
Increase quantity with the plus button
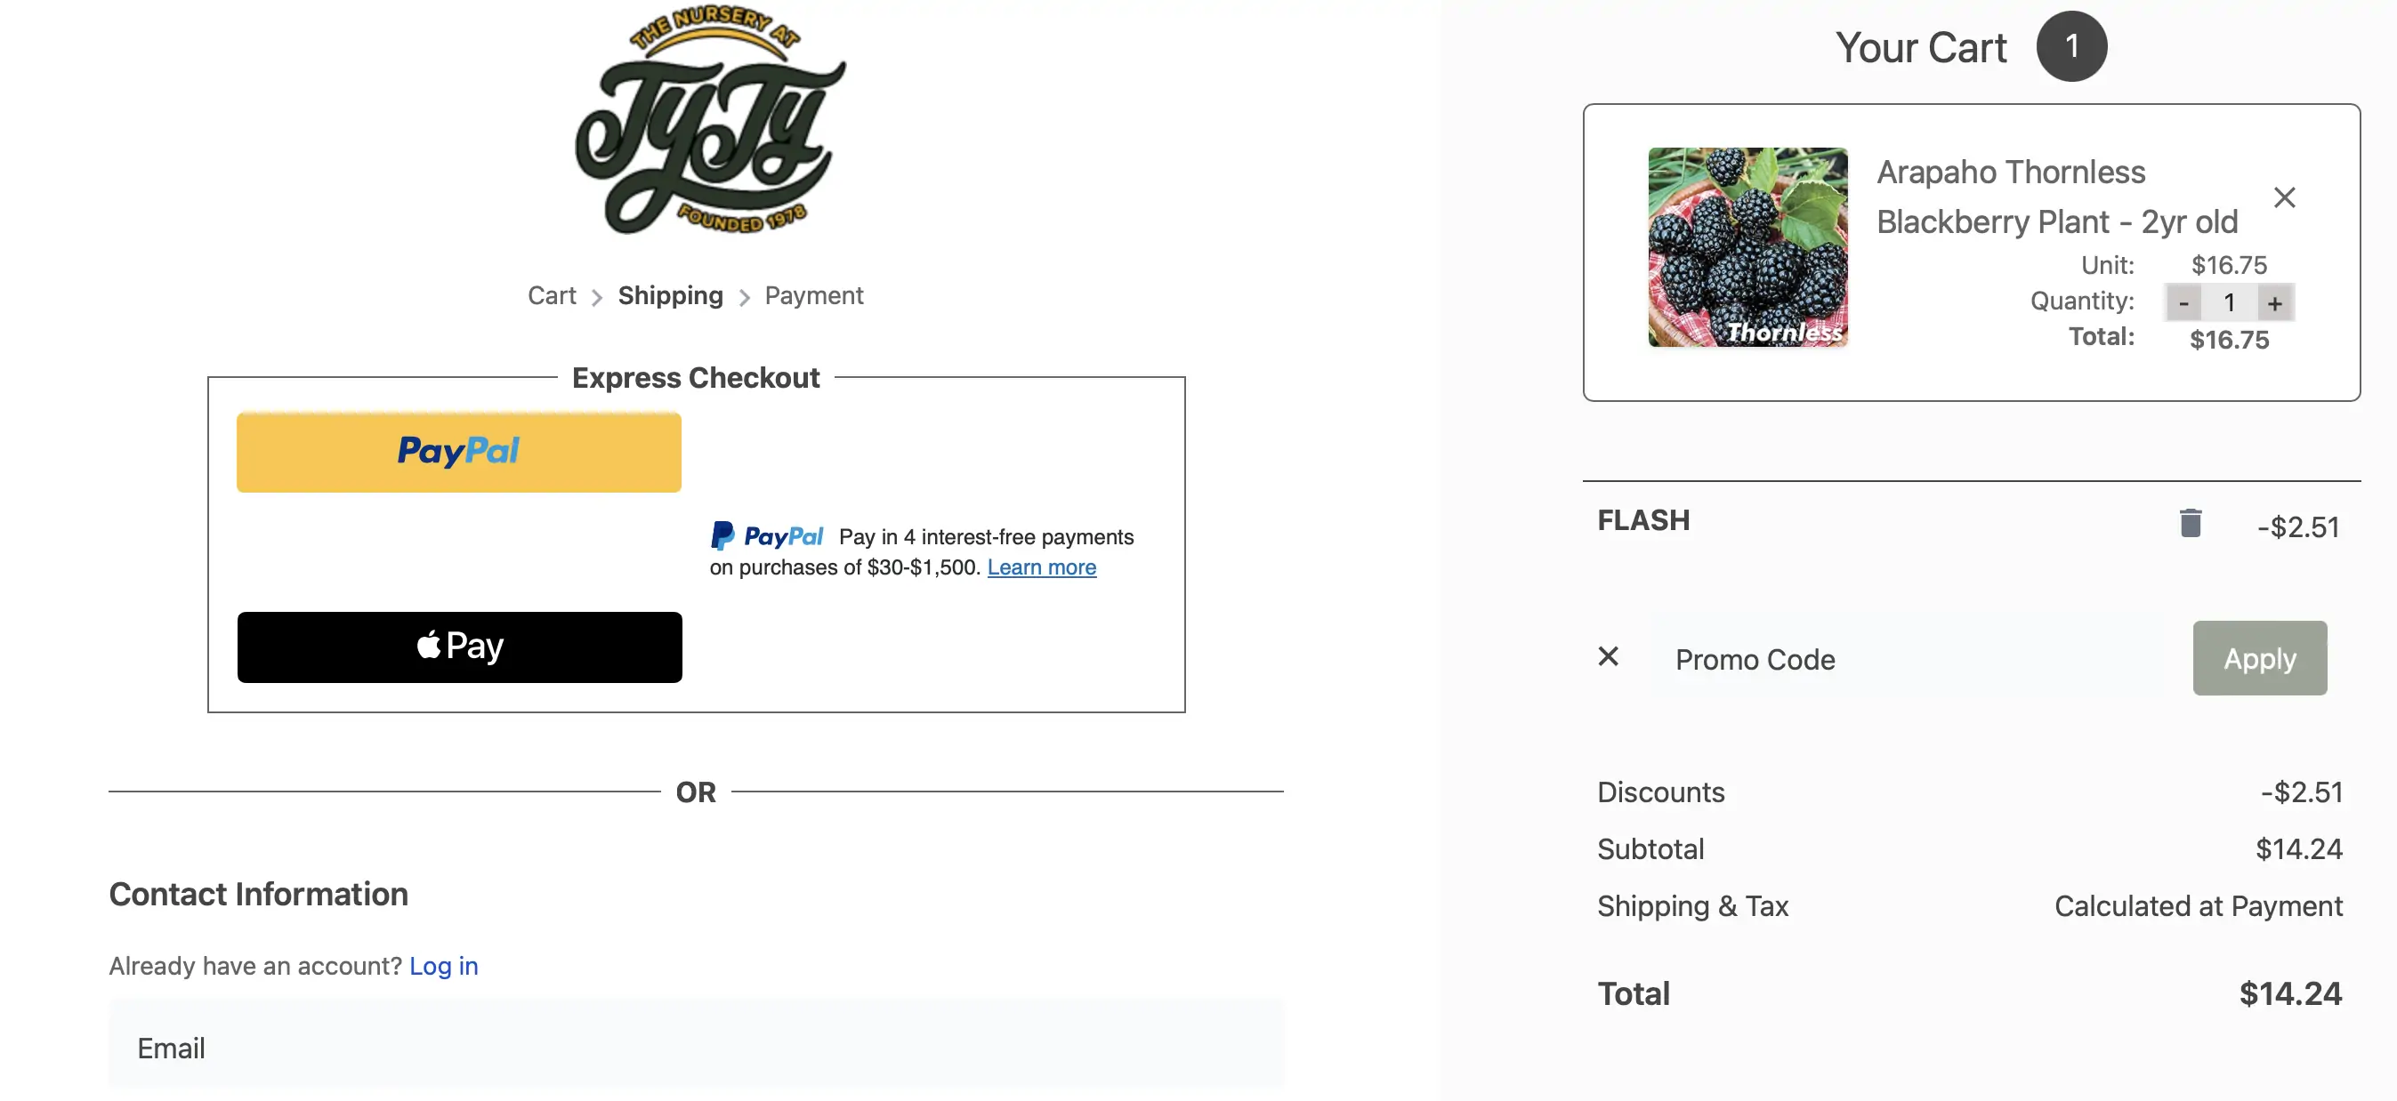pos(2274,303)
